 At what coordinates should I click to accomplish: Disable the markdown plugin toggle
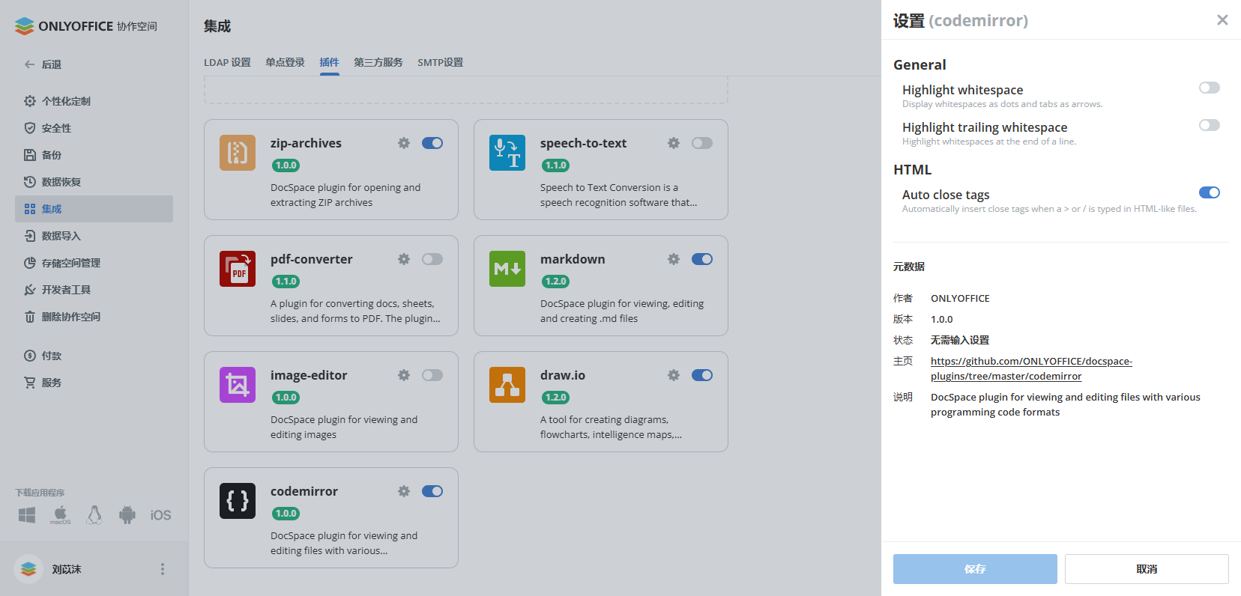pos(702,259)
